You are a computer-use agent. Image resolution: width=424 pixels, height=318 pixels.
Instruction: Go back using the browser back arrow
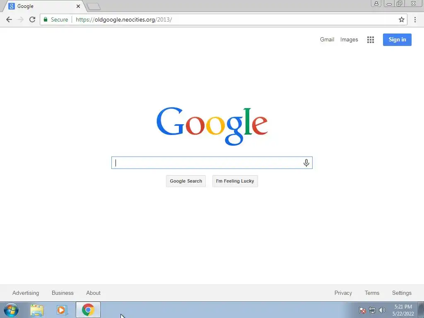(9, 19)
